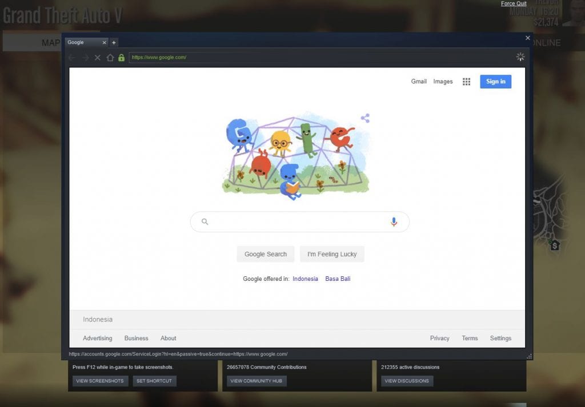Focus the URL address bar
This screenshot has width=585, height=407.
tap(321, 58)
